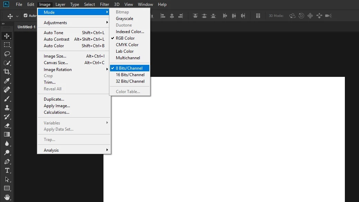359x202 pixels.
Task: Select the Rectangle shape tool
Action: [7, 188]
